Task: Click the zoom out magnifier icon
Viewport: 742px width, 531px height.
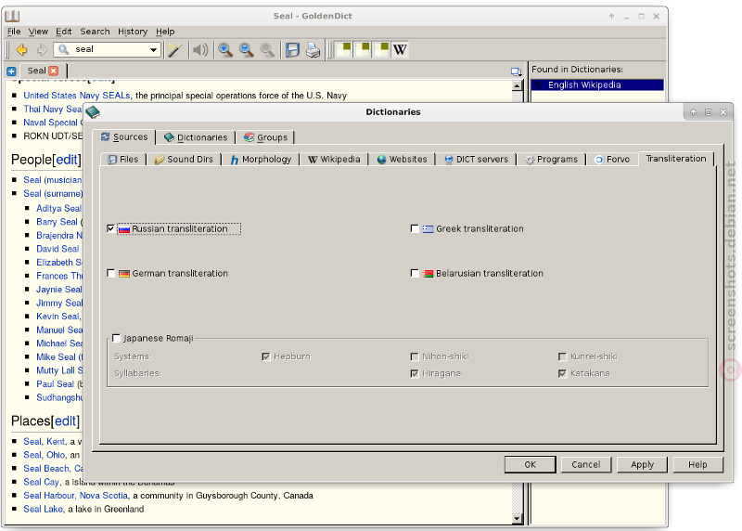Action: (x=246, y=50)
